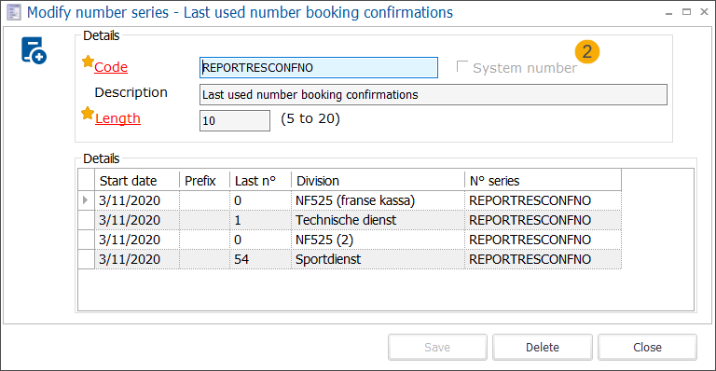This screenshot has width=716, height=371.
Task: Select the row header of Sportdienst
Action: pos(87,259)
